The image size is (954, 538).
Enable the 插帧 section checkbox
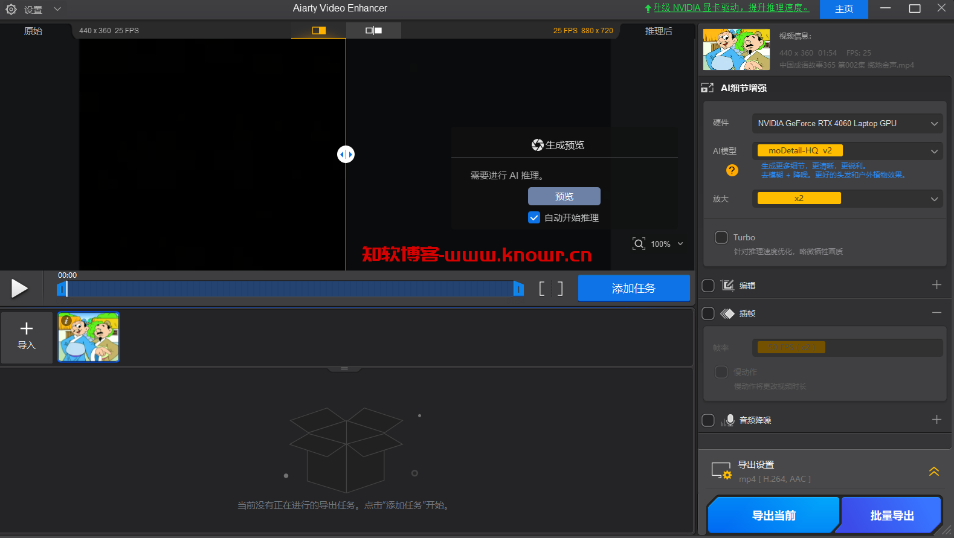tap(708, 313)
